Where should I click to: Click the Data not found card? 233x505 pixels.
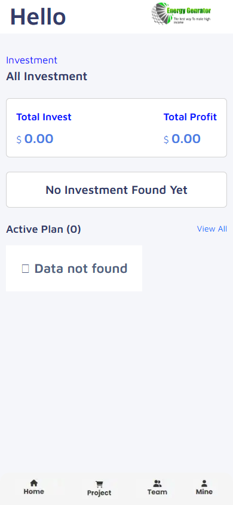click(x=74, y=268)
